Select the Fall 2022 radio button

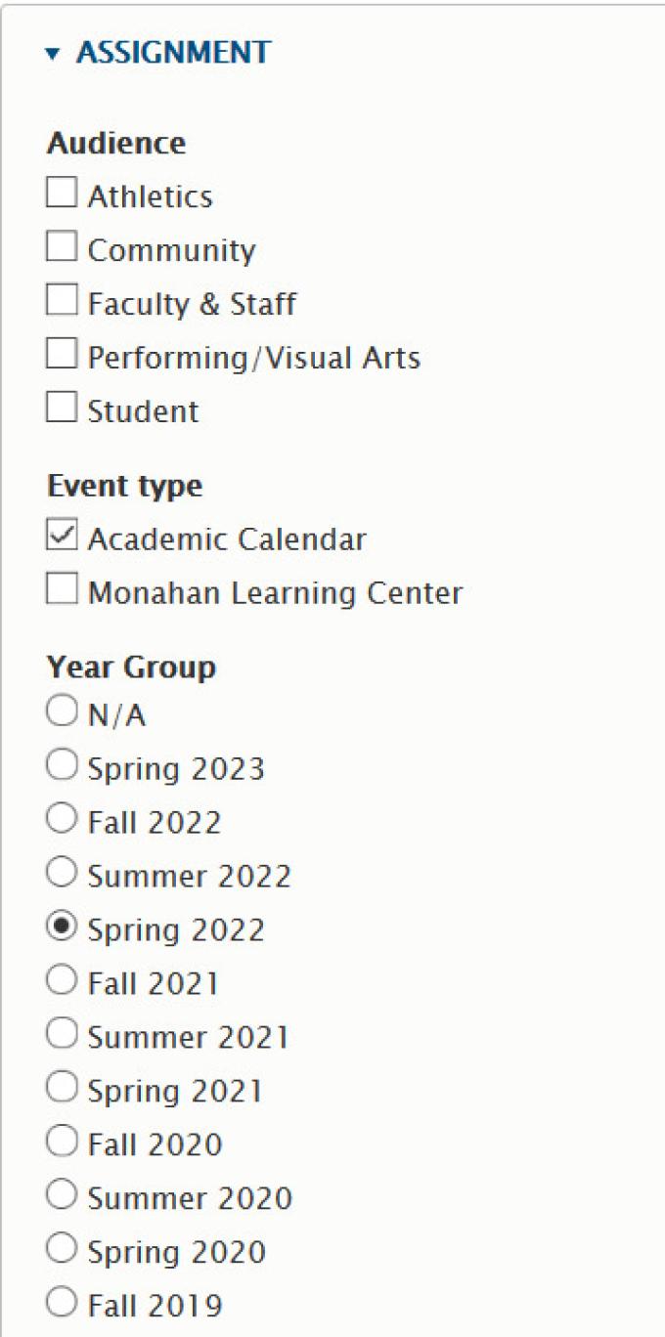[61, 821]
